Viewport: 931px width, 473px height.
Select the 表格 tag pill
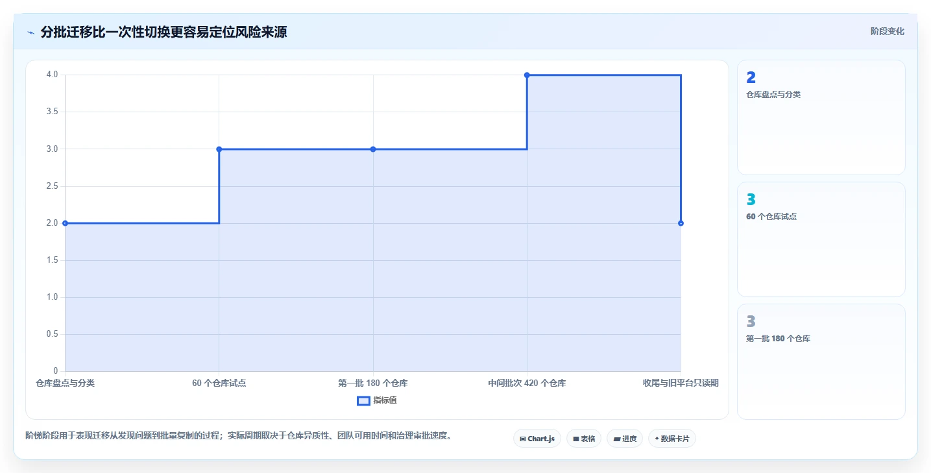pyautogui.click(x=584, y=439)
